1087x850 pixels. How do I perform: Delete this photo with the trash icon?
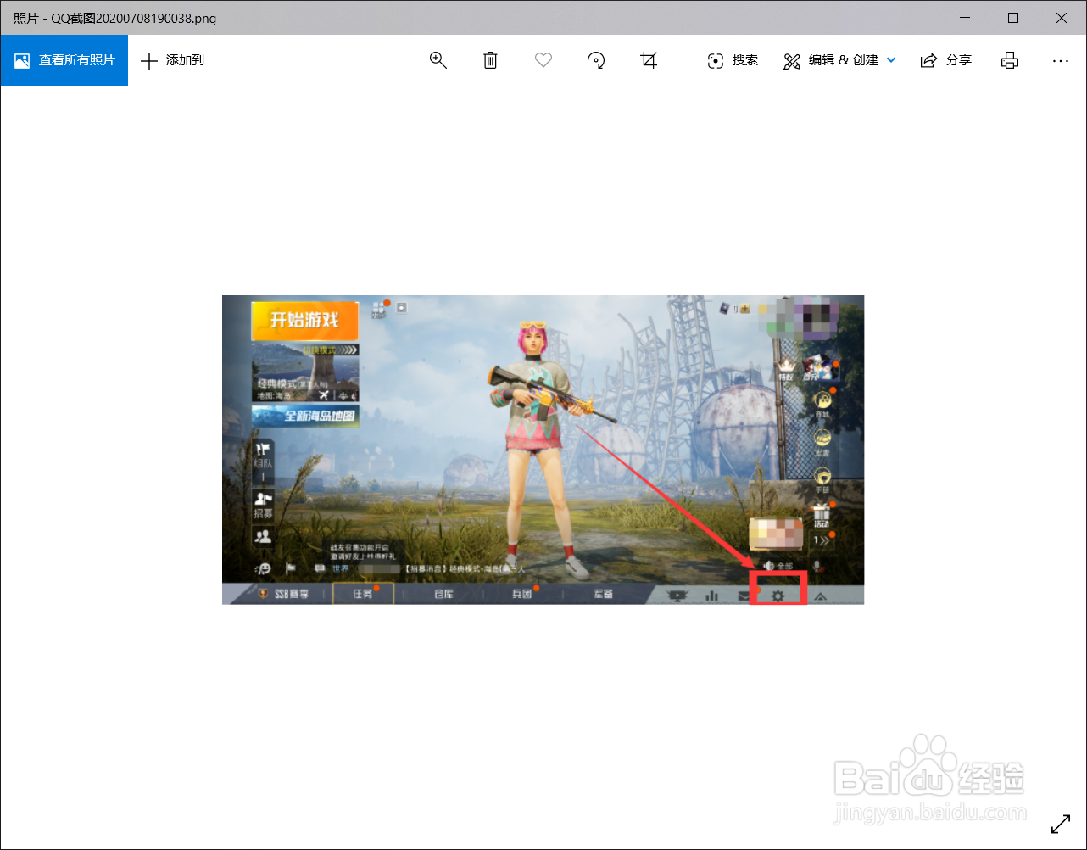point(490,60)
